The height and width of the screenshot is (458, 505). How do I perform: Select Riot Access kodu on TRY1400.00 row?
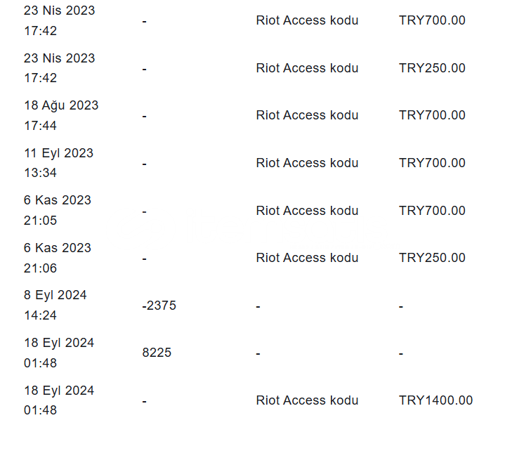pos(307,400)
